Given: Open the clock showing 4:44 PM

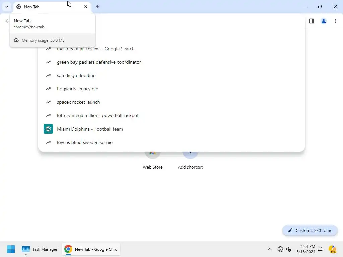Looking at the screenshot, I should tap(306, 249).
